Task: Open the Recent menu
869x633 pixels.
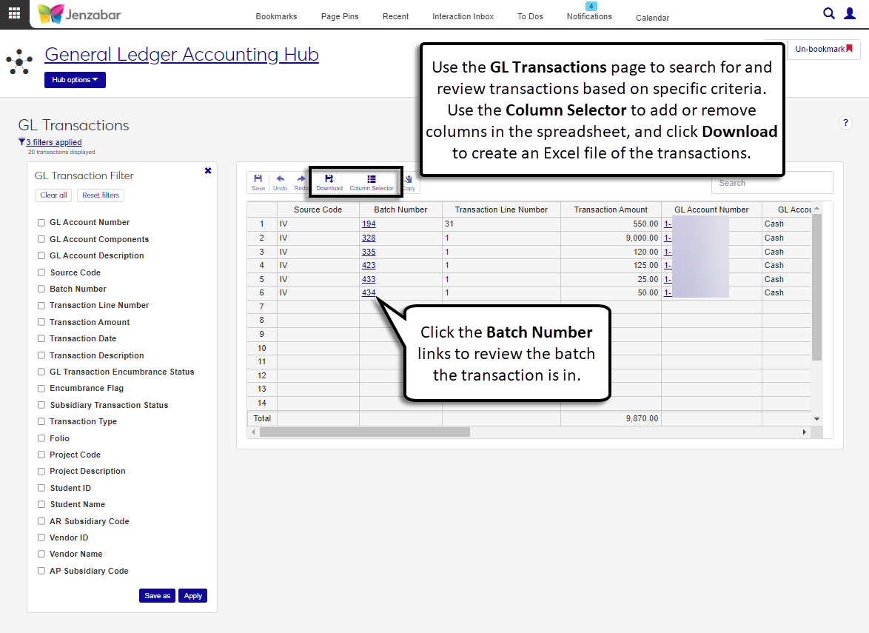Action: pyautogui.click(x=395, y=16)
